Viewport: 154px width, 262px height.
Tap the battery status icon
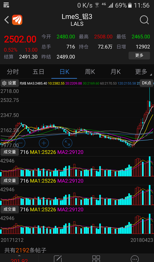(130, 5)
